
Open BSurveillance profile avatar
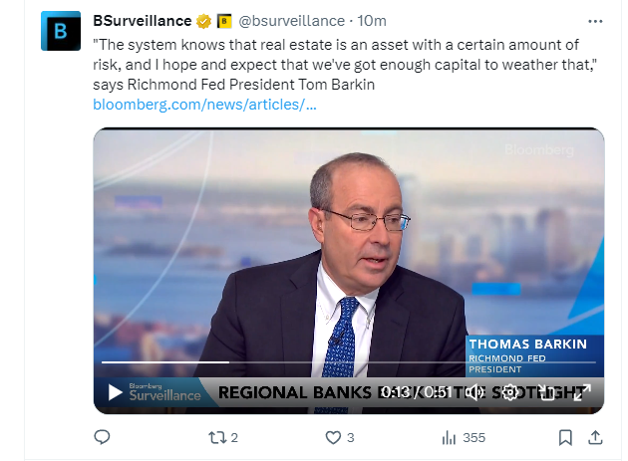(x=60, y=31)
